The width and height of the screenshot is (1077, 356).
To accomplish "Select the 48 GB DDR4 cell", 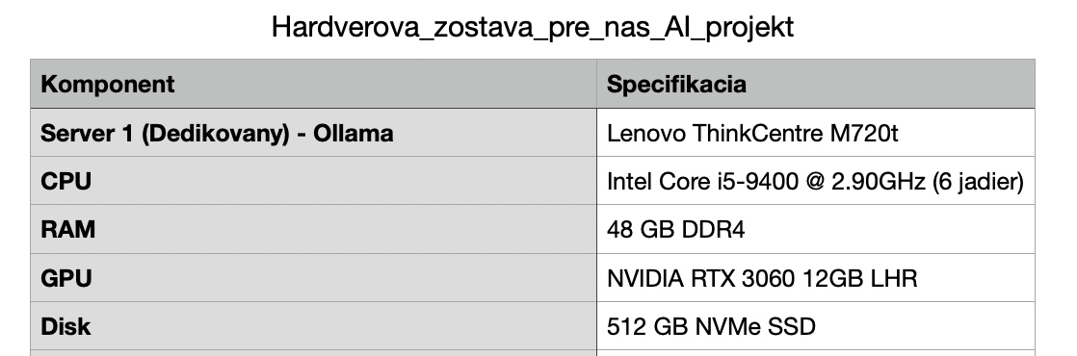I will (x=816, y=229).
